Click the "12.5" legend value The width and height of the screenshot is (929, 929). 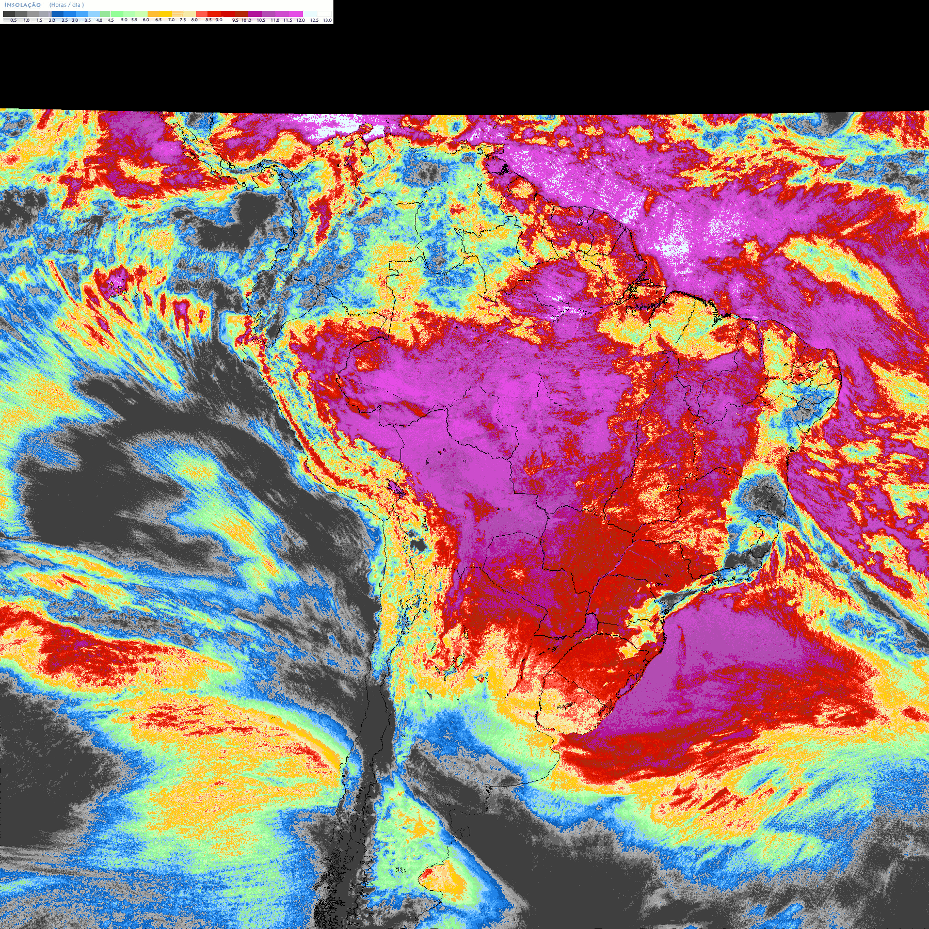click(314, 20)
